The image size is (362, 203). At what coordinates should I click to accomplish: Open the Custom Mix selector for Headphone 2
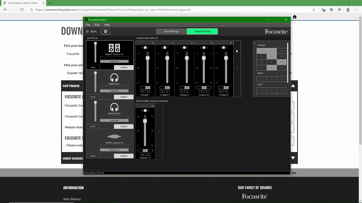click(114, 120)
